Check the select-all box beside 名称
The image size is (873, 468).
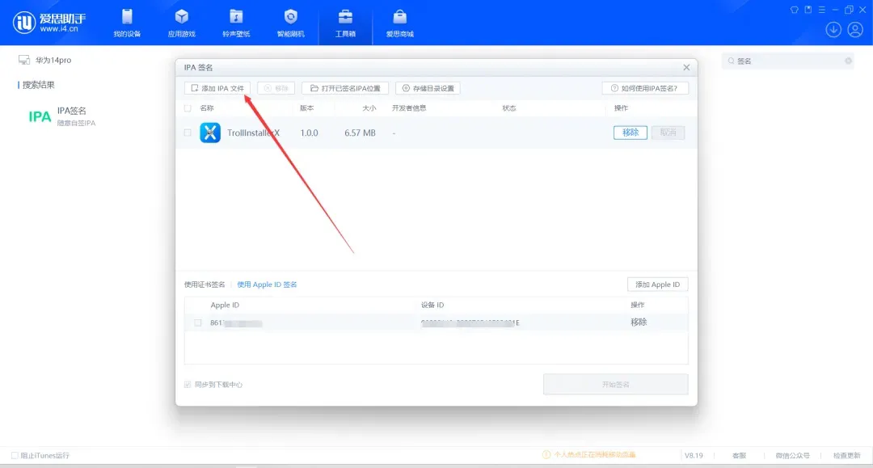click(x=188, y=108)
